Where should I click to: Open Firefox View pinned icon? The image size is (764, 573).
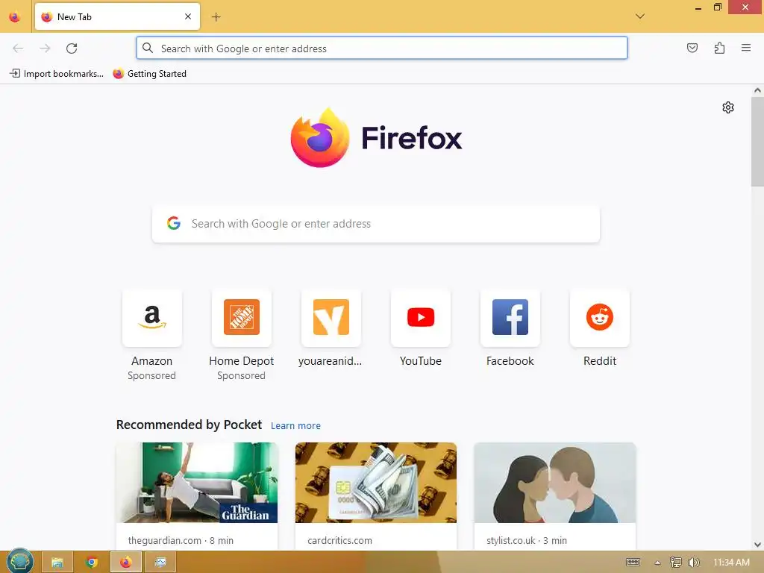tap(15, 17)
